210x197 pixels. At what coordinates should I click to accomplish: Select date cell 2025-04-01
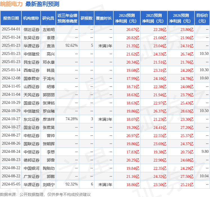[11, 29]
